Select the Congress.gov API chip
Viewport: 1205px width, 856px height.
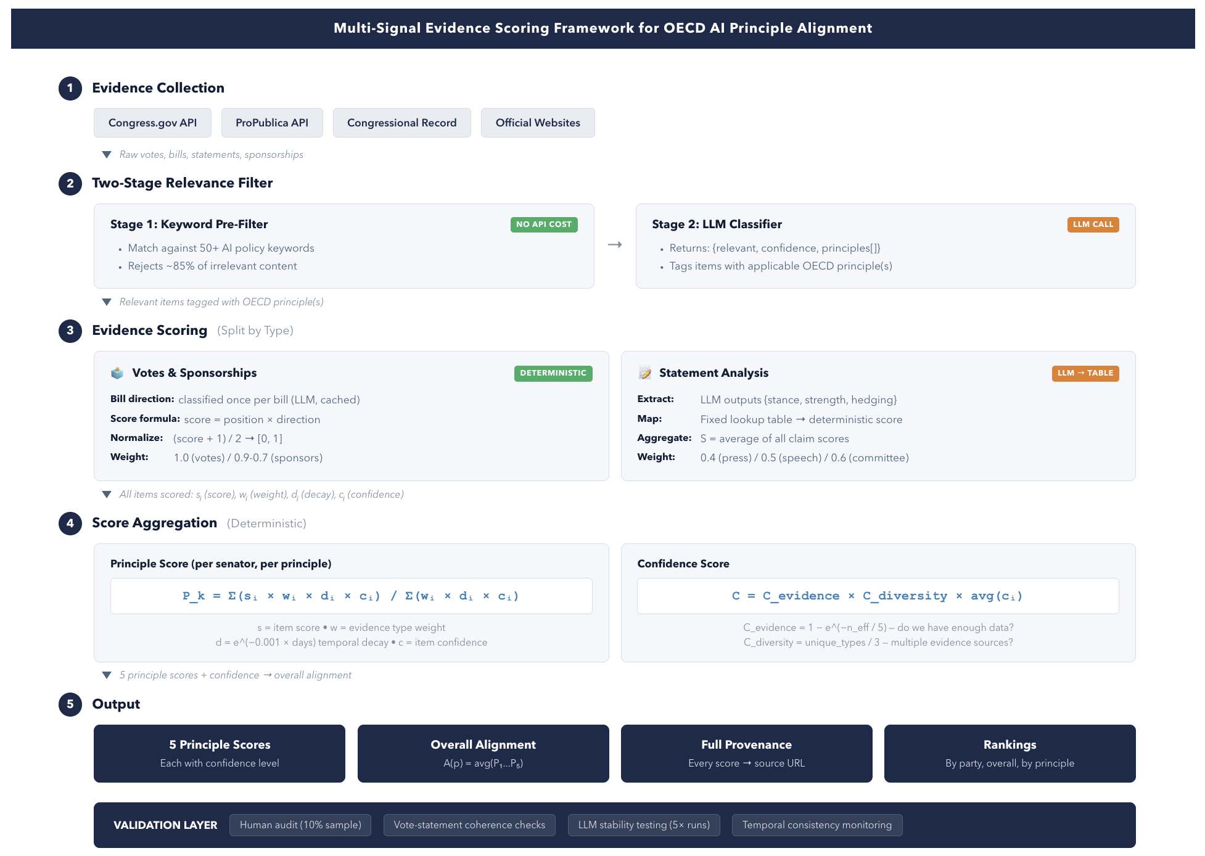(x=152, y=123)
